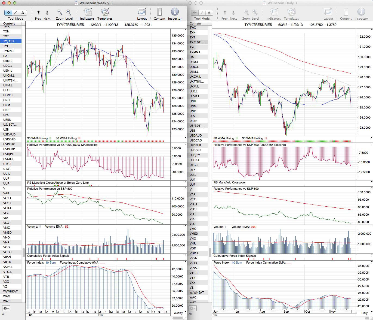This screenshot has width=373, height=320.
Task: Click Content column header in Weekly sidebar
Action: pyautogui.click(x=9, y=23)
